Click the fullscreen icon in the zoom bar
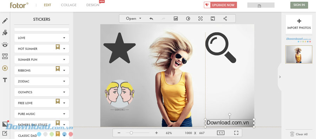Image resolution: width=316 pixels, height=139 pixels. [x=236, y=133]
